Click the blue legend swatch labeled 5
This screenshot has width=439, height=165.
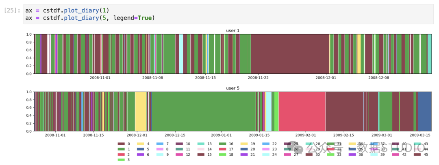[141, 149]
